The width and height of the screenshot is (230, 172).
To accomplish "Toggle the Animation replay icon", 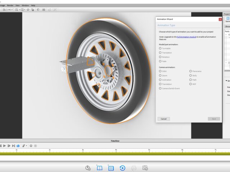I will point(122,168).
